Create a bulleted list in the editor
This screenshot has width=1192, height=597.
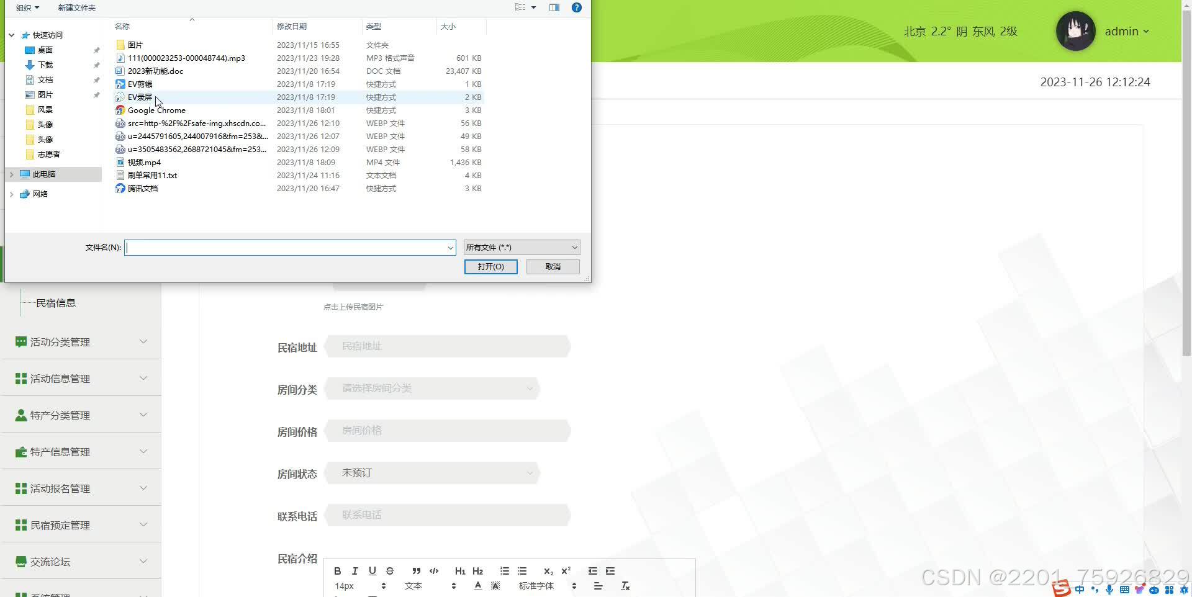[x=521, y=571]
